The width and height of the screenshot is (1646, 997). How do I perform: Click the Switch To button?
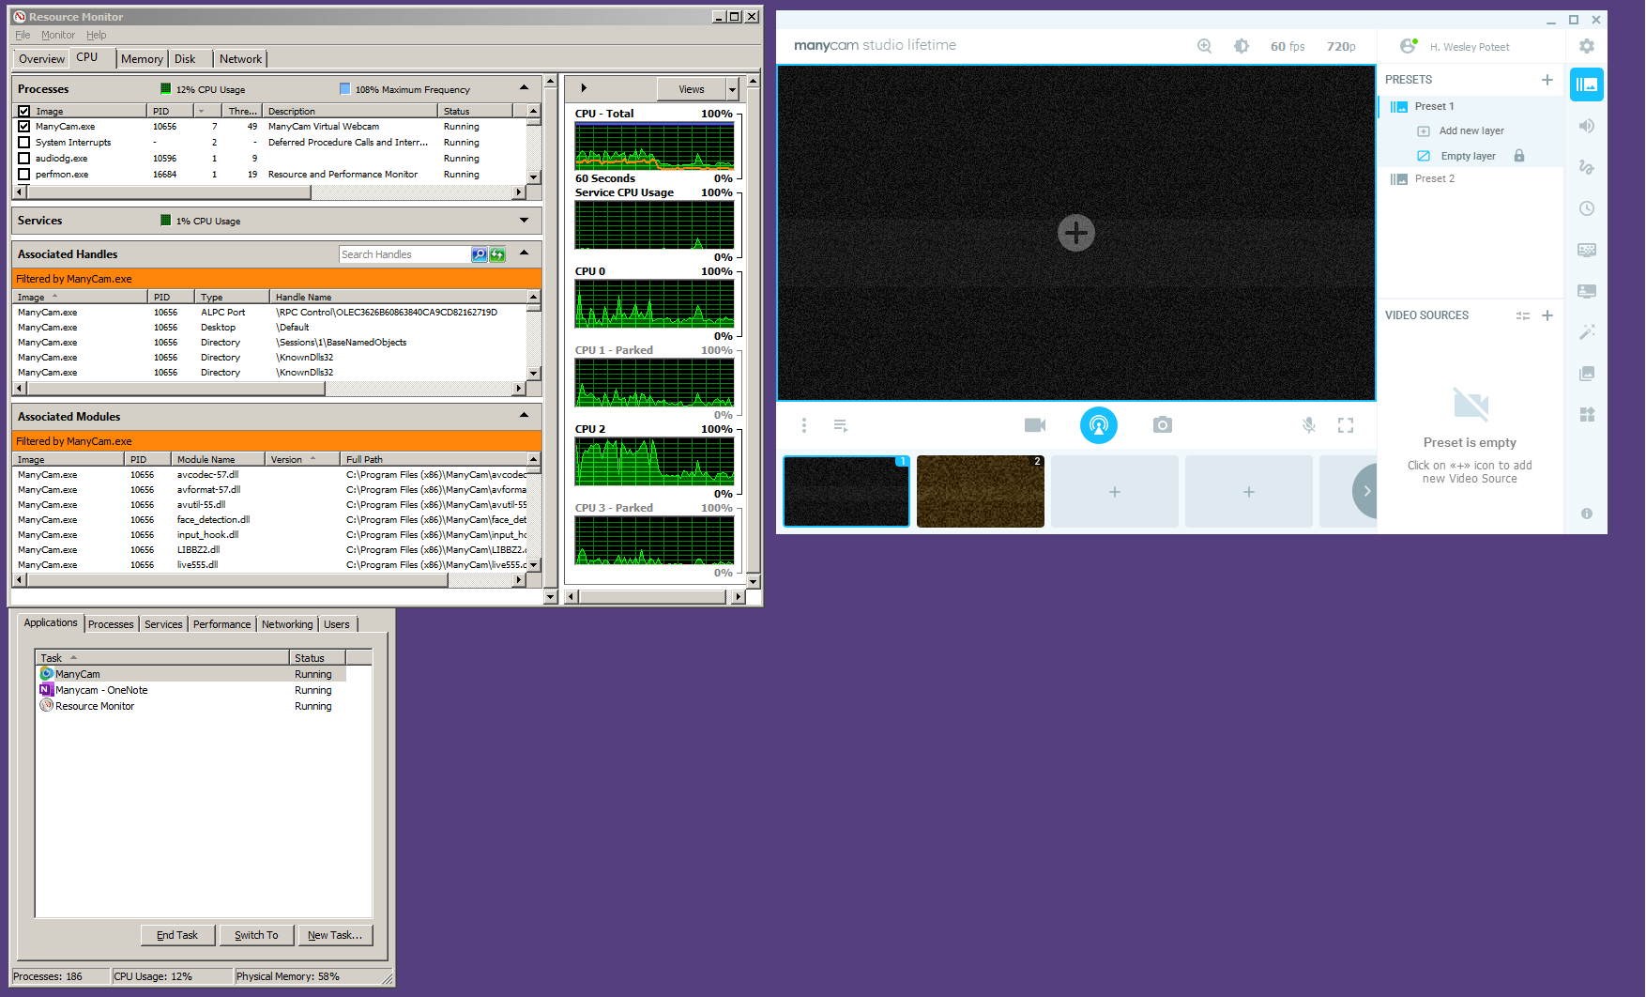(256, 935)
